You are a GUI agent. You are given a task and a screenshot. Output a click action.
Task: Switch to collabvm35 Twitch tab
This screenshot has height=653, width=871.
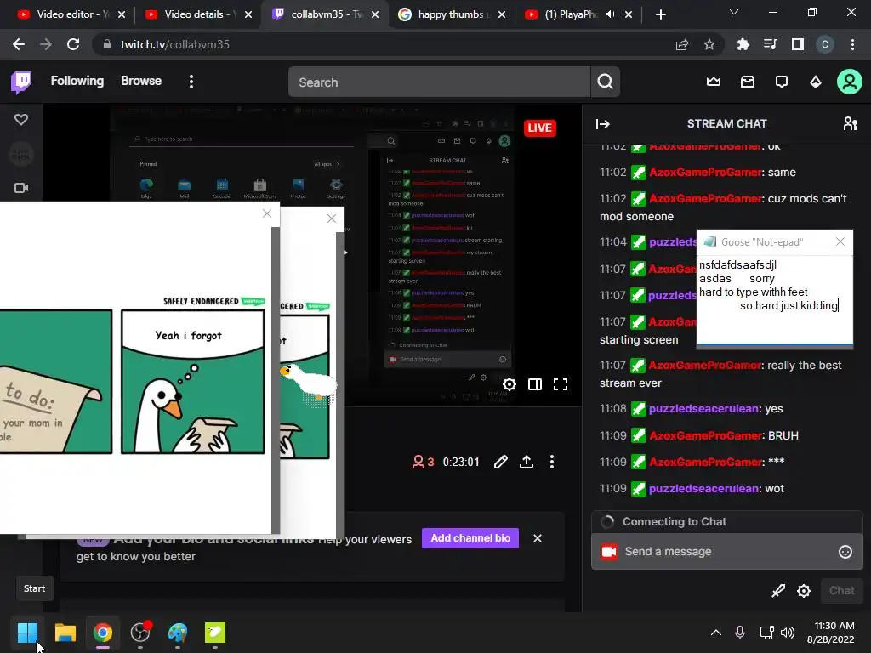tap(324, 14)
